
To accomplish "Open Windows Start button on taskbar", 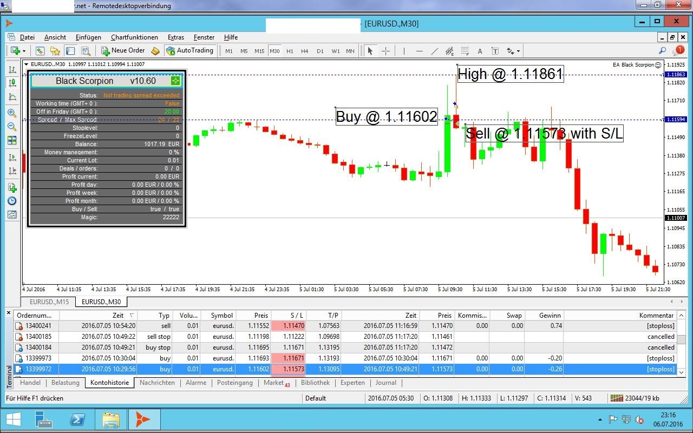I will point(13,419).
